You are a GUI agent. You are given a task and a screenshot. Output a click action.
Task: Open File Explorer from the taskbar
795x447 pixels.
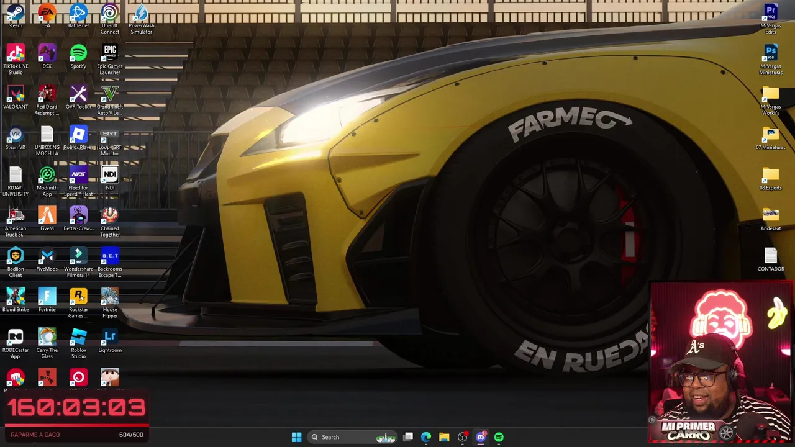click(444, 437)
